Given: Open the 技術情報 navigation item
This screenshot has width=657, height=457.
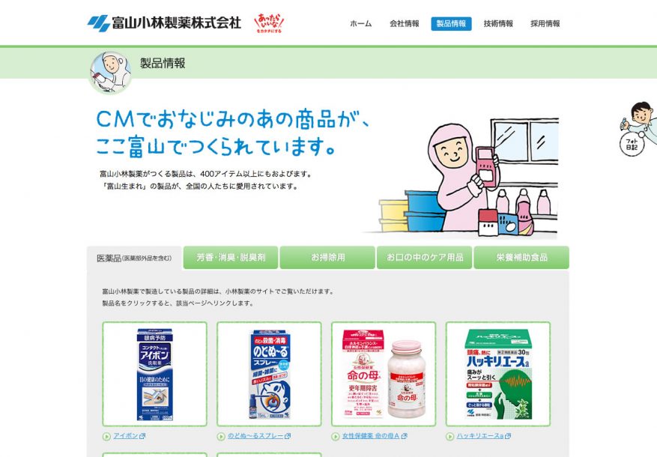Looking at the screenshot, I should click(x=498, y=23).
